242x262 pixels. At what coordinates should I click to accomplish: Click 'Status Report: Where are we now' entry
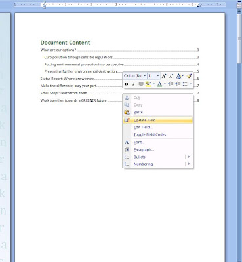tap(67, 79)
